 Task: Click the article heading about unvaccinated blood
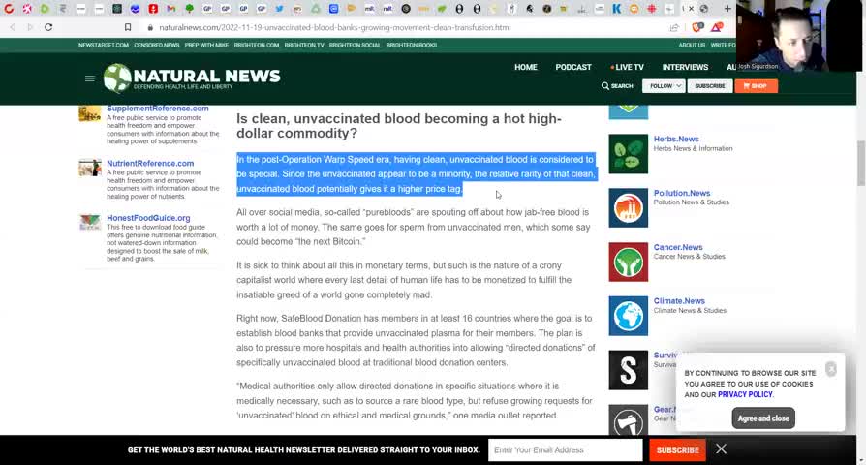point(399,126)
